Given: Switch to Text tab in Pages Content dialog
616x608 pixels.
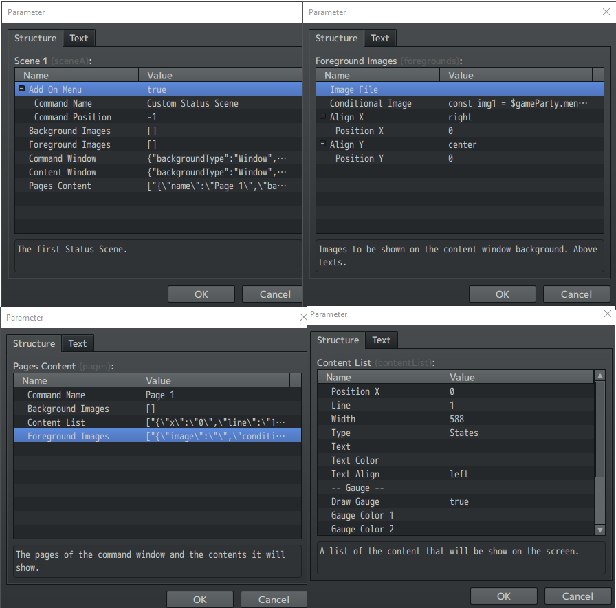Looking at the screenshot, I should 78,343.
